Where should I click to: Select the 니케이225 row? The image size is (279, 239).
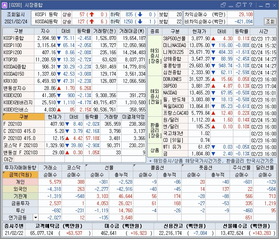click(x=219, y=52)
